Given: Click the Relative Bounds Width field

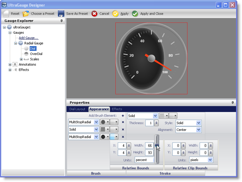Looking at the screenshot, I should (149, 145).
